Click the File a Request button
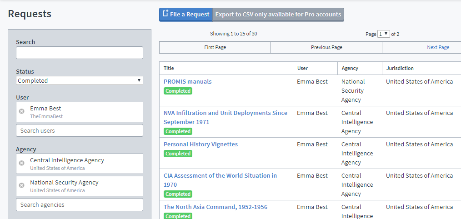This screenshot has height=219, width=461. coord(186,15)
